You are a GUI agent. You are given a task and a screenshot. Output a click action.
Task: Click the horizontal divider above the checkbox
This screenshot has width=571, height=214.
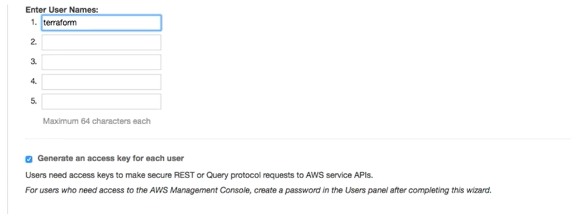(298, 139)
